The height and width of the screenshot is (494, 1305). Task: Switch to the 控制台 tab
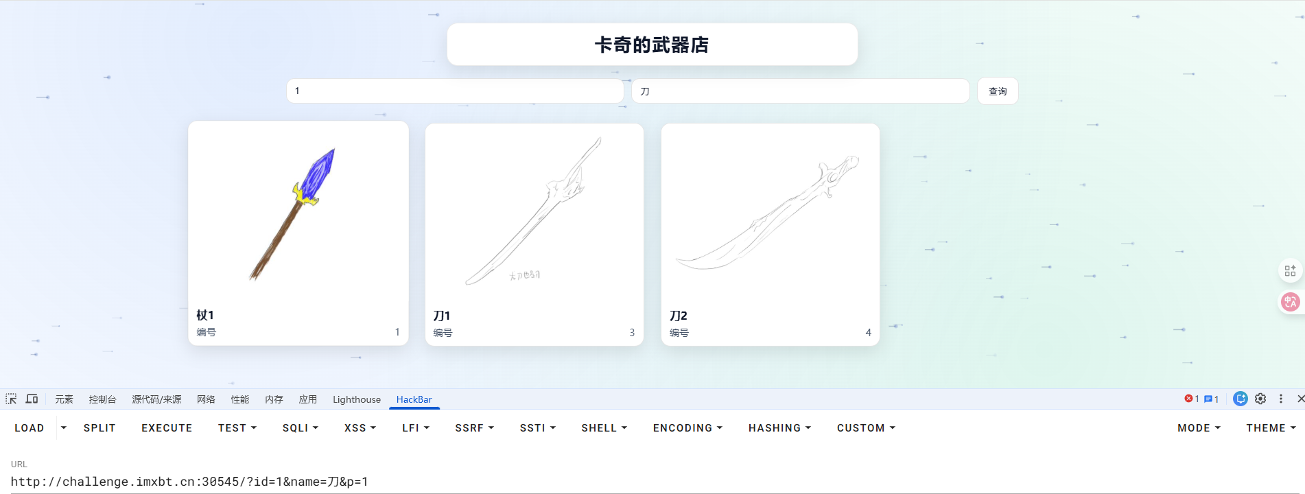point(102,399)
